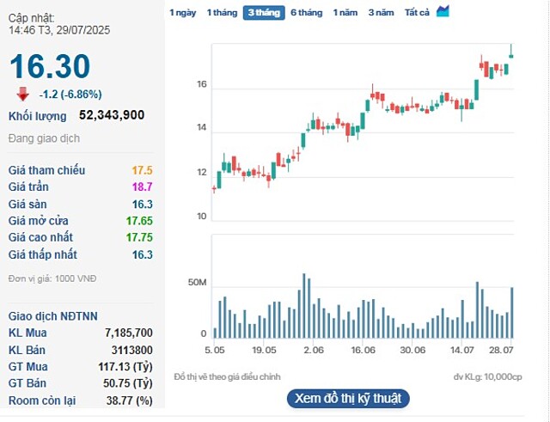
Task: Click the Giao dịch NĐTNN heading
Action: click(x=47, y=315)
